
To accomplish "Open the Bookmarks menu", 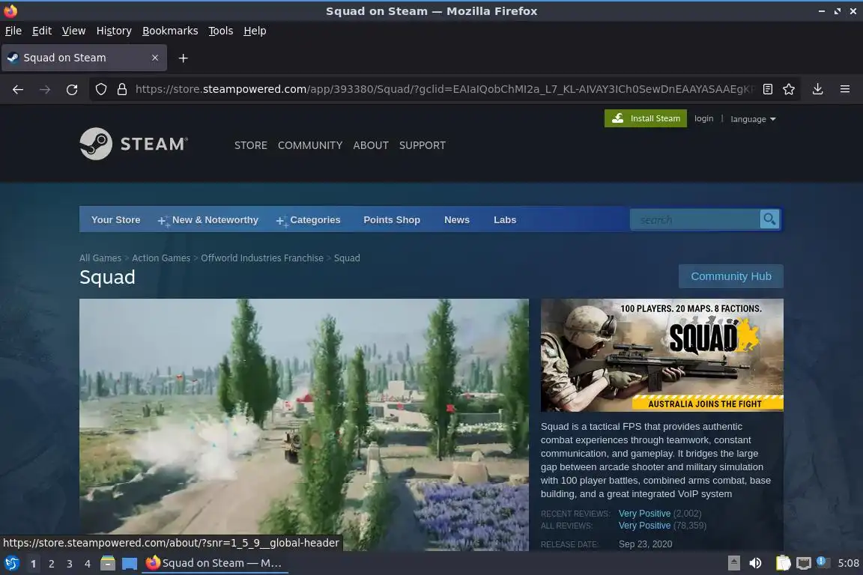I will (170, 31).
